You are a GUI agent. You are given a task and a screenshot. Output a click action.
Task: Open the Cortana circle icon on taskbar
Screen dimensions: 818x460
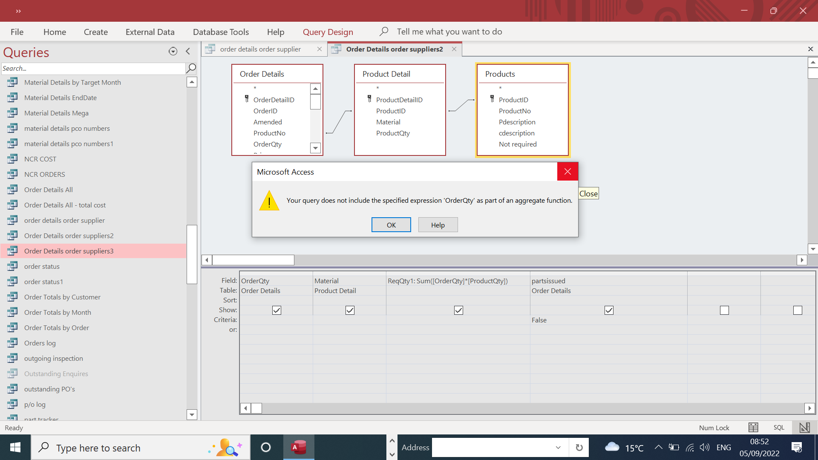[x=266, y=447]
